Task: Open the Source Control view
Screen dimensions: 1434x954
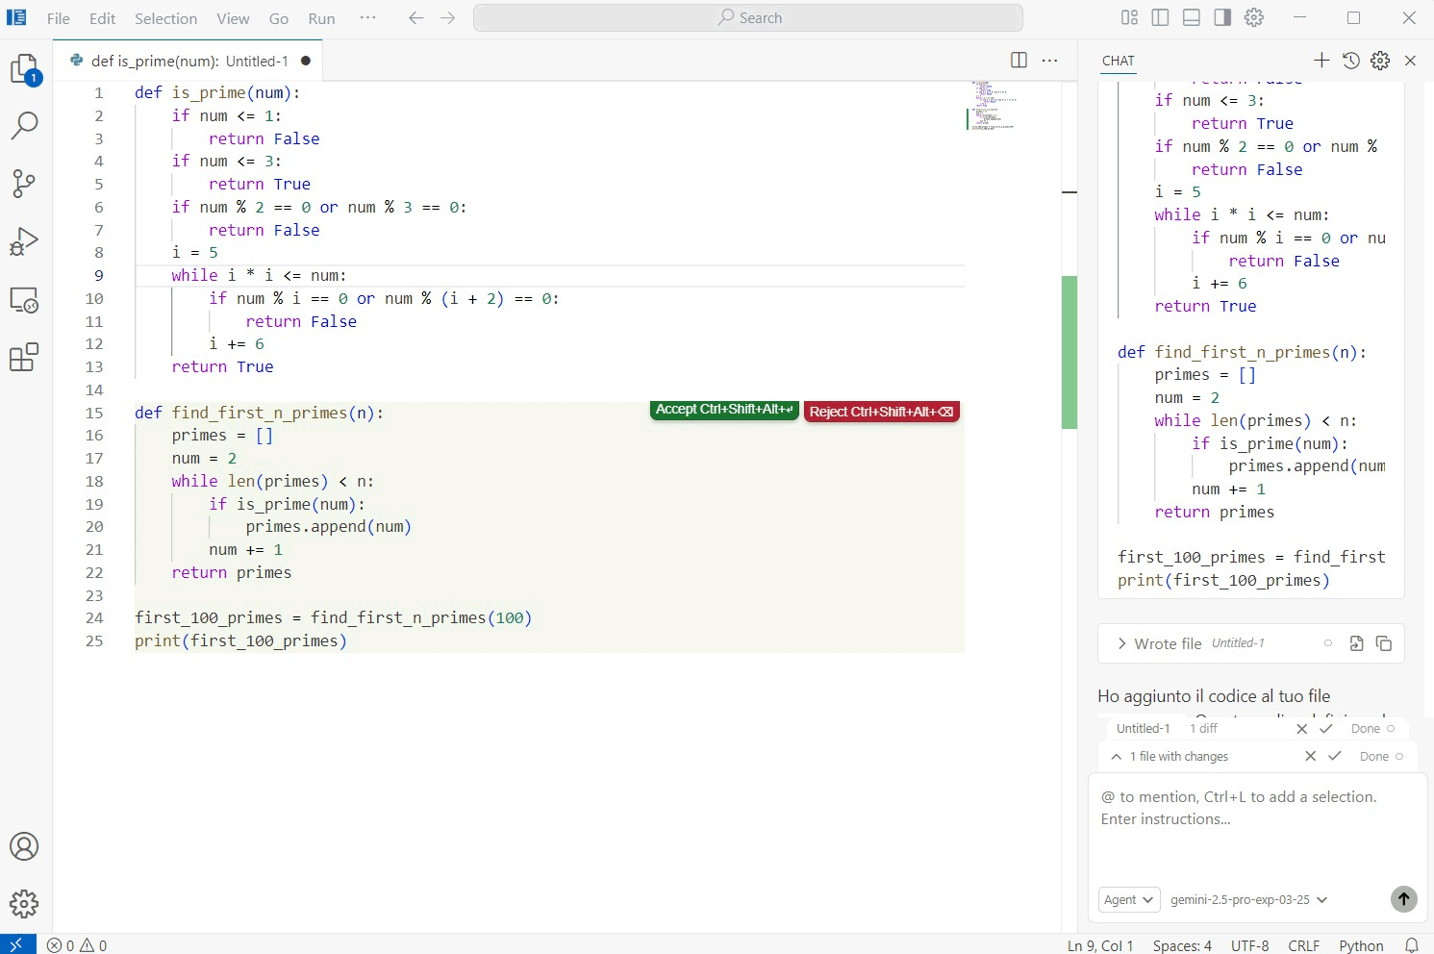Action: [25, 183]
